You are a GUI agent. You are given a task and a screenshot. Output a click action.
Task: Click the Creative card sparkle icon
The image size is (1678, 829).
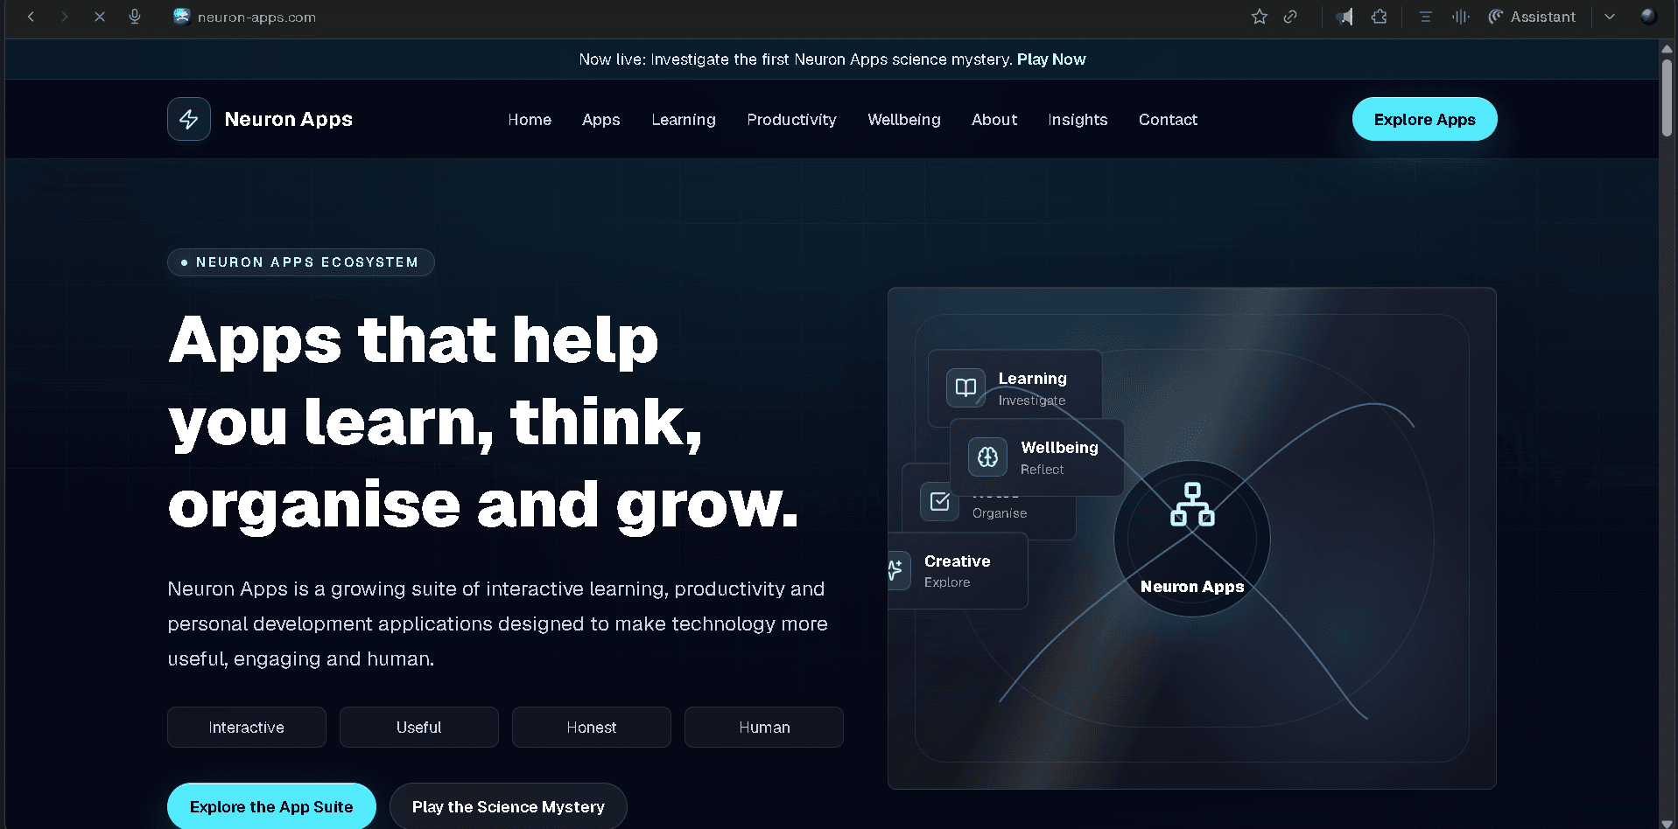tap(896, 570)
